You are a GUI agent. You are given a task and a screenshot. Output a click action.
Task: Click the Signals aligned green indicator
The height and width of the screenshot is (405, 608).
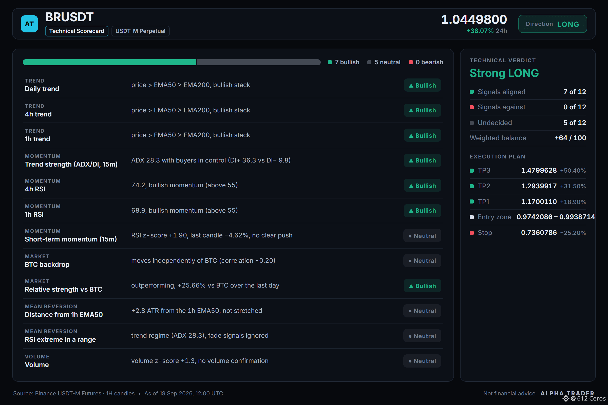pyautogui.click(x=471, y=92)
